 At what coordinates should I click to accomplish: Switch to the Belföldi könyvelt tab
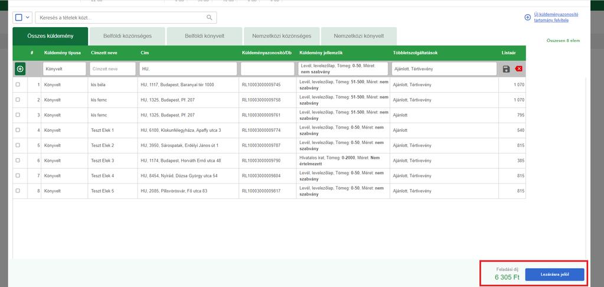click(x=204, y=36)
